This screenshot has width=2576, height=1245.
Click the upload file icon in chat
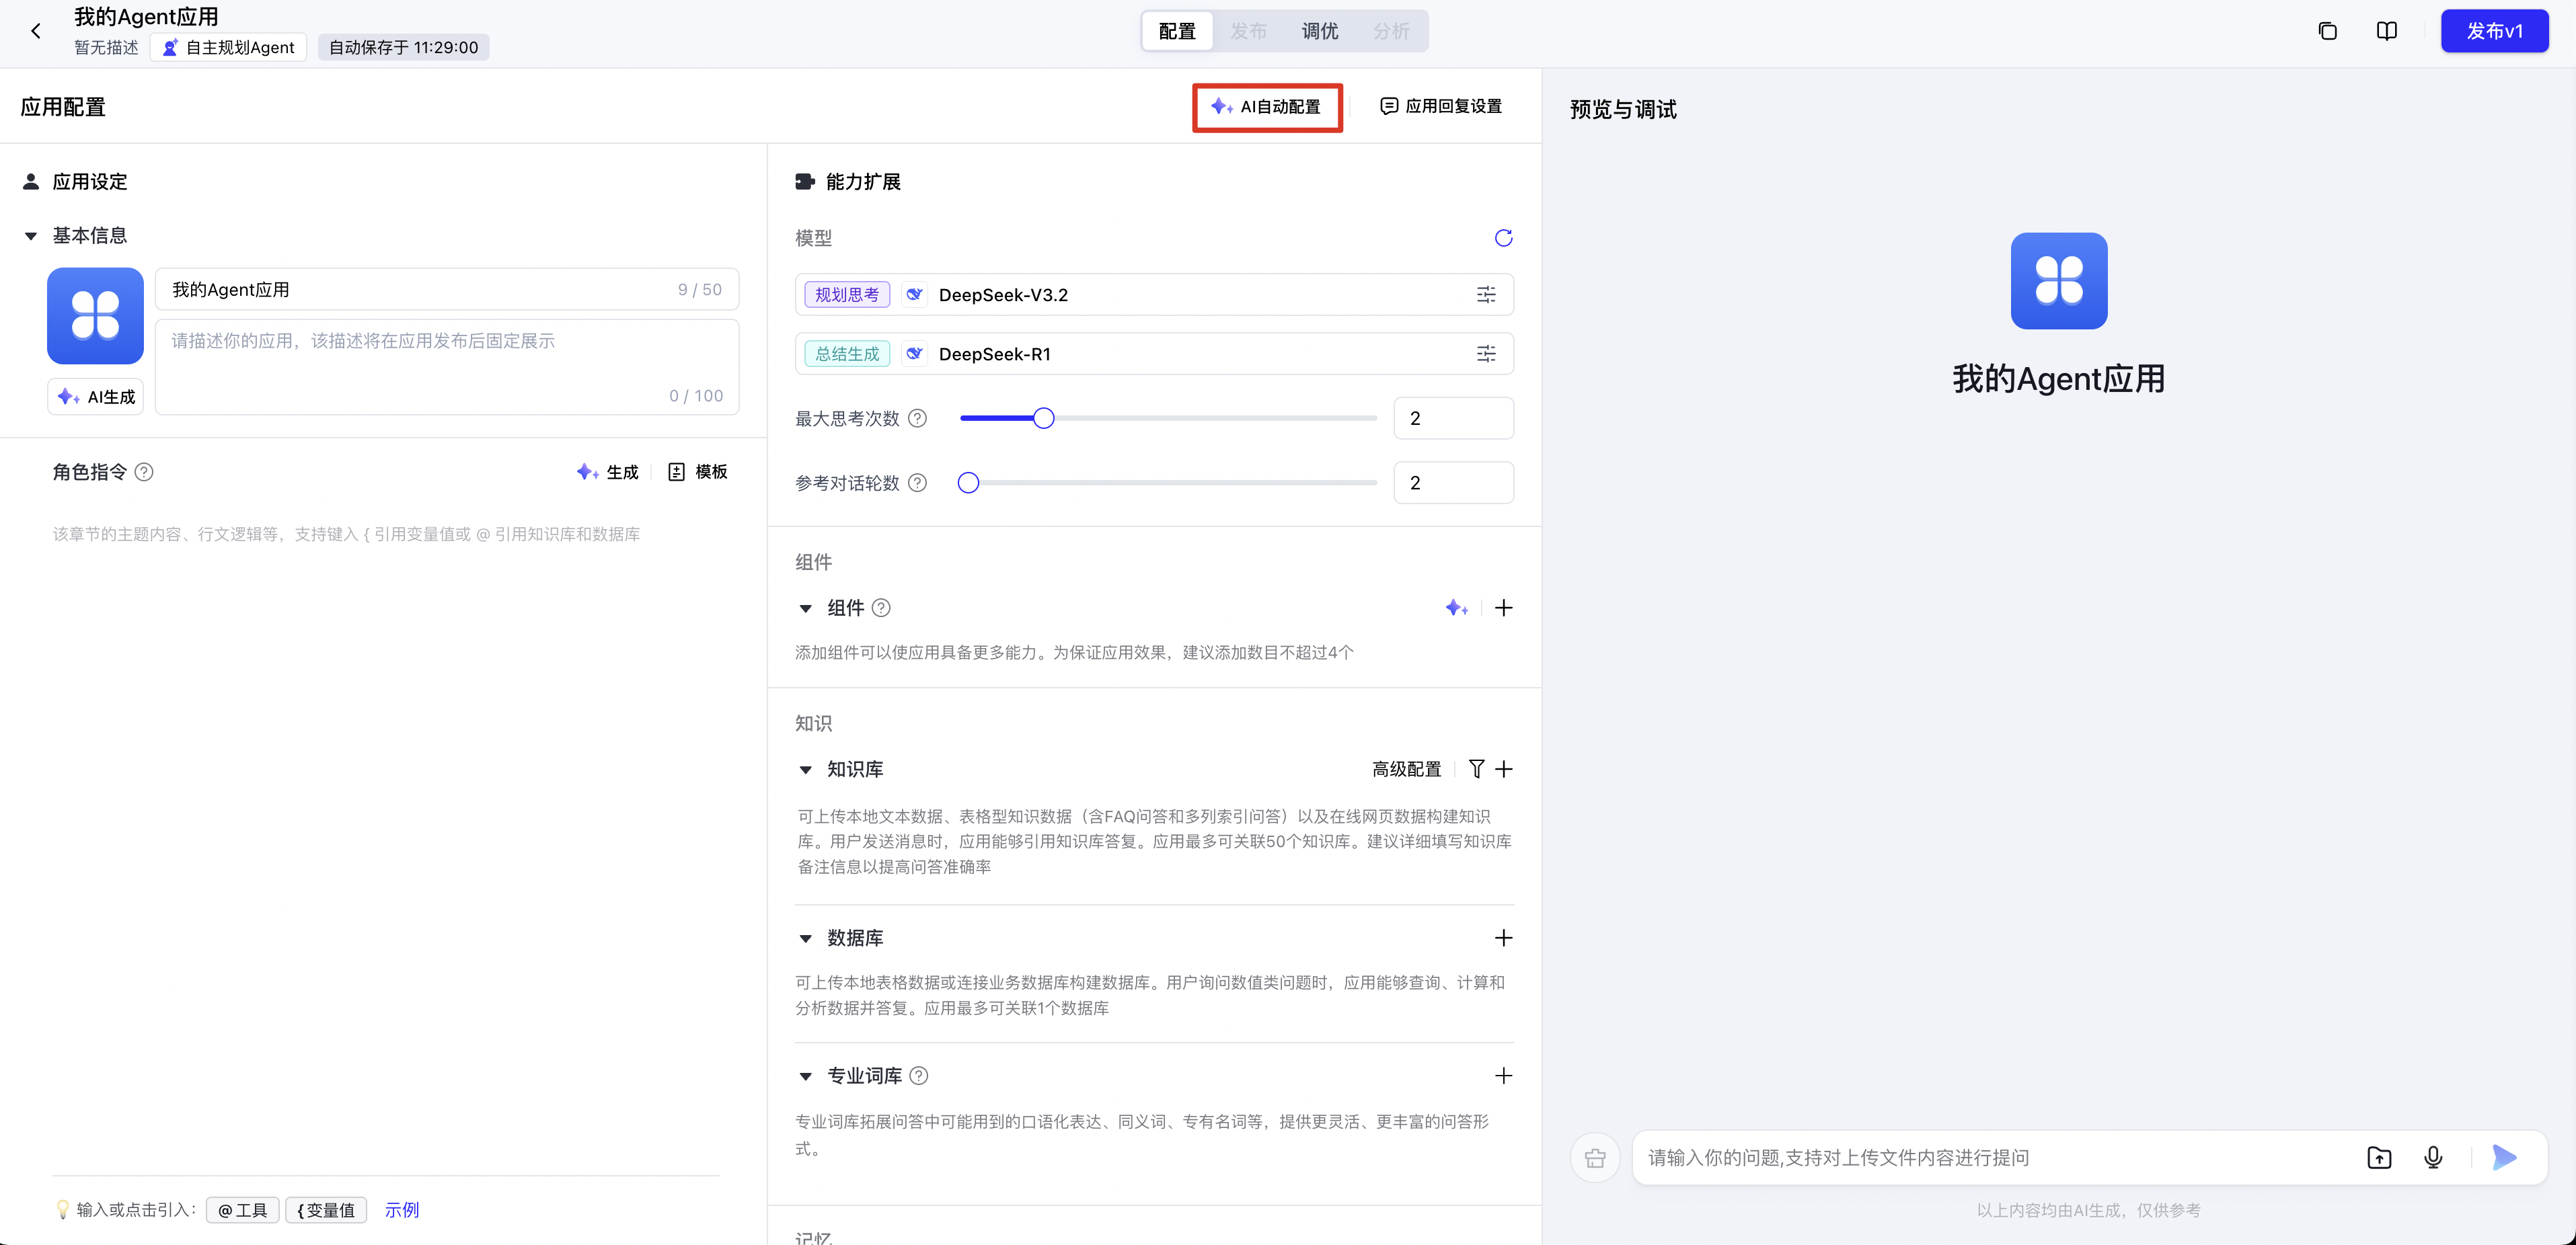pyautogui.click(x=2379, y=1157)
